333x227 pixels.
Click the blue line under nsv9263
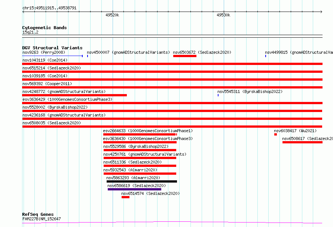click(52, 56)
